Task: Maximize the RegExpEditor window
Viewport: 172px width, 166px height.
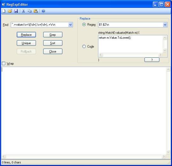Action: (161, 4)
